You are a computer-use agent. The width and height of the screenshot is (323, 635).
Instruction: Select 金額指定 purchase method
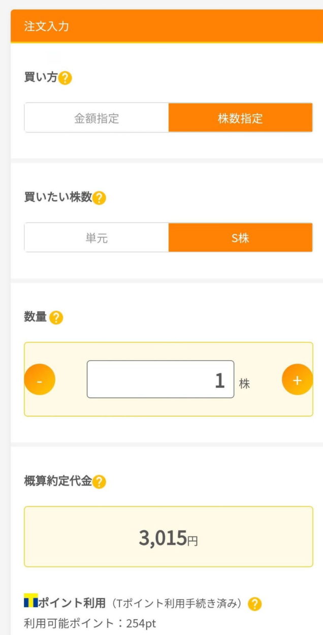(96, 118)
